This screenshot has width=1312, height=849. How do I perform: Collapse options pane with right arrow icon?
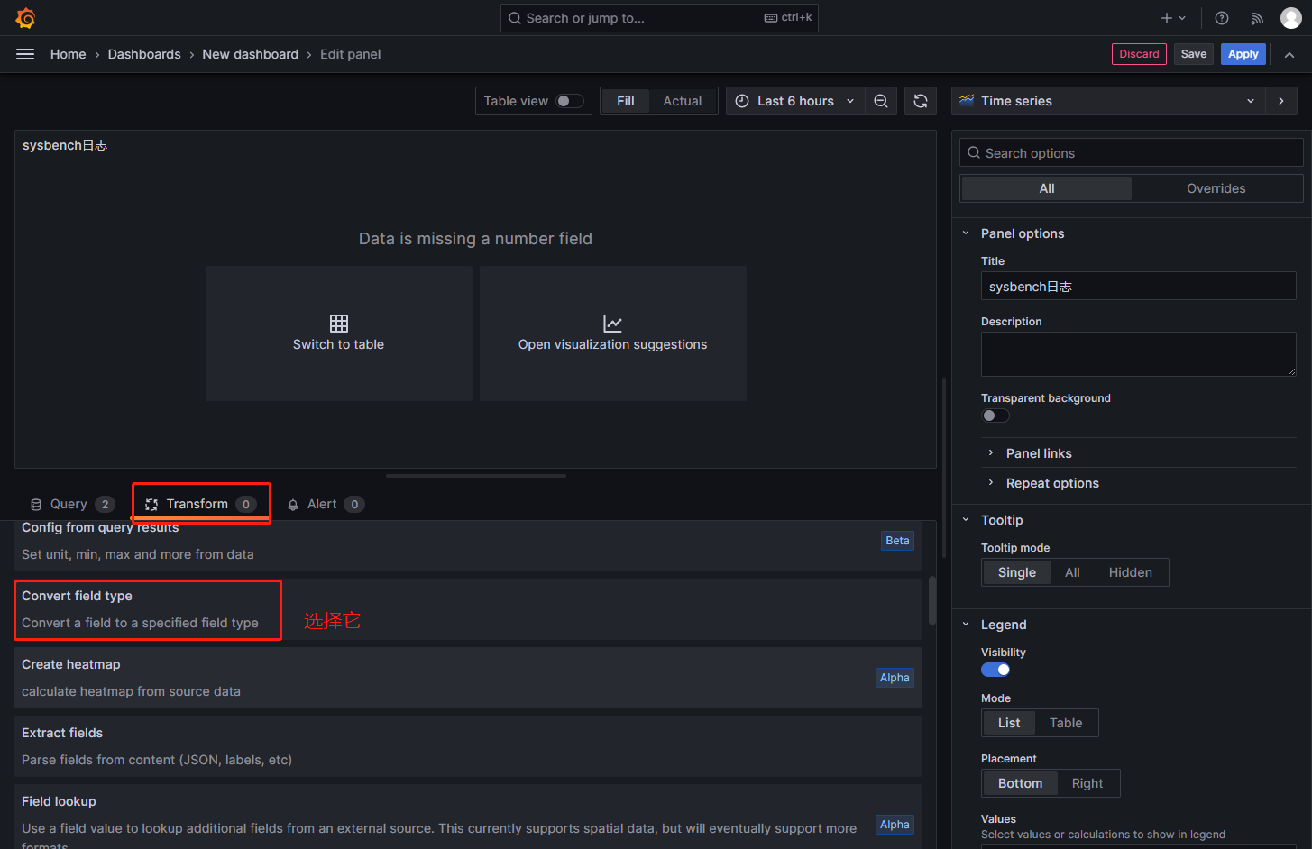pyautogui.click(x=1281, y=101)
